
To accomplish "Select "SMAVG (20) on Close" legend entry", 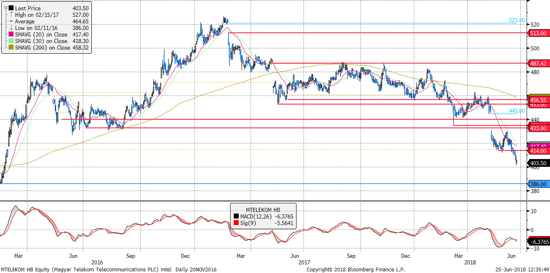I will [41, 34].
